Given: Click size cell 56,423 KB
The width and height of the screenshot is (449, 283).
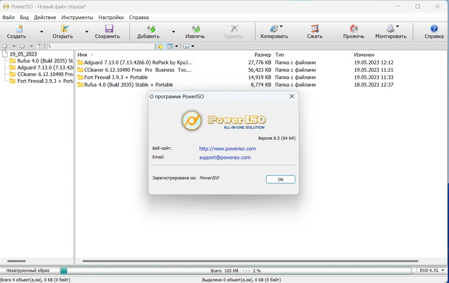Looking at the screenshot, I should point(260,70).
